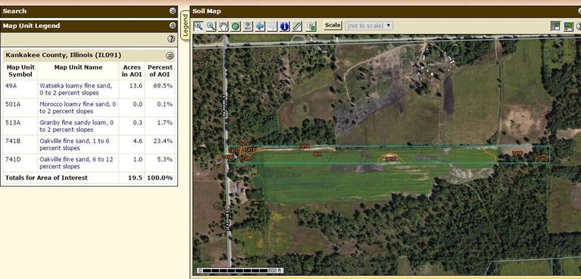Select the Measure distance ruler tool

[297, 26]
